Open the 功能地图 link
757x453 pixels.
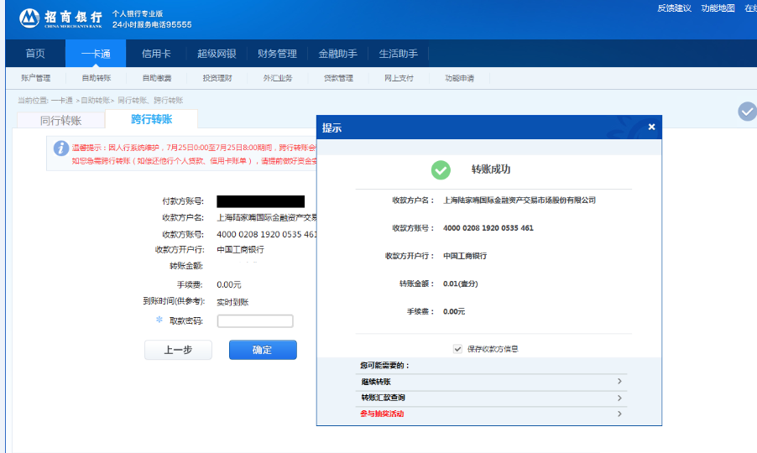718,8
